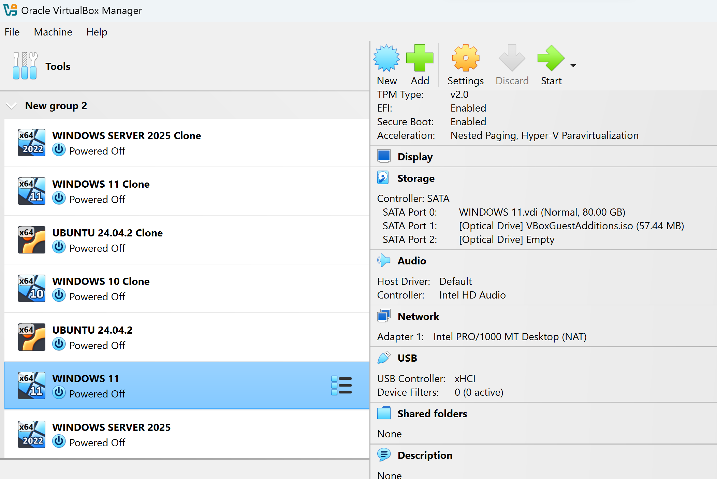Open the Machine menu
The height and width of the screenshot is (479, 717).
click(x=53, y=32)
